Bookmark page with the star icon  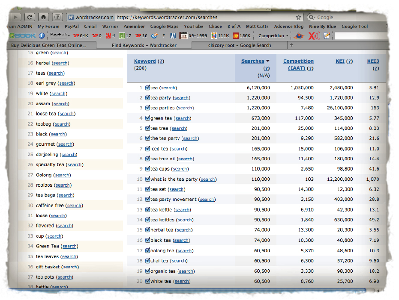[298, 18]
